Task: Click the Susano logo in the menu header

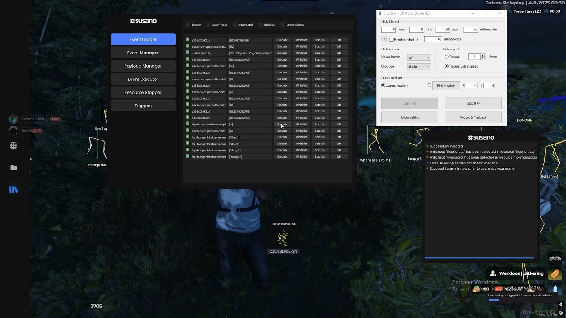Action: pyautogui.click(x=143, y=21)
